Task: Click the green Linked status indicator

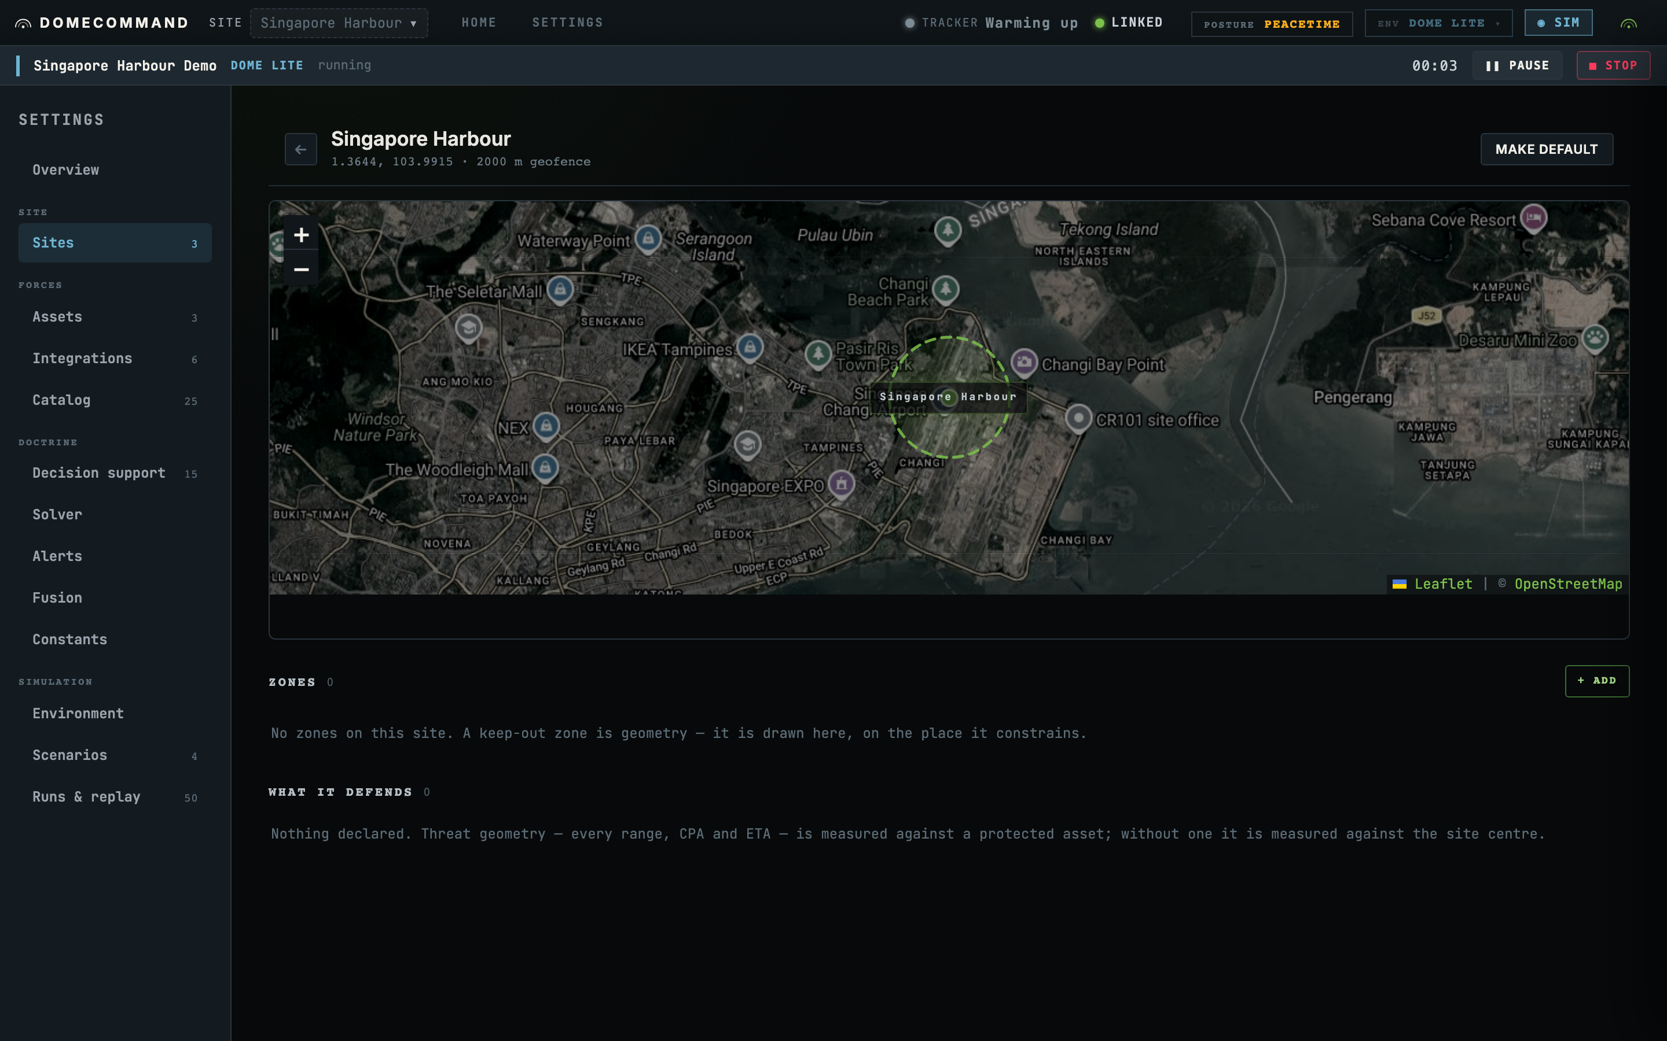Action: coord(1128,23)
